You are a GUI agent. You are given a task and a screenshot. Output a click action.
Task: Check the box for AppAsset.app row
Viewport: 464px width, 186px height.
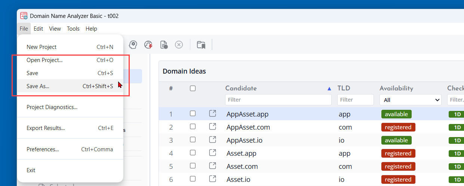click(193, 114)
